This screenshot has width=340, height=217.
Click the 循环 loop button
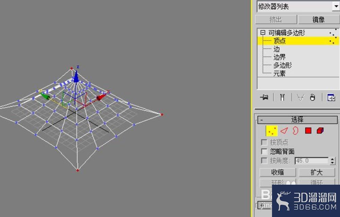(317, 182)
